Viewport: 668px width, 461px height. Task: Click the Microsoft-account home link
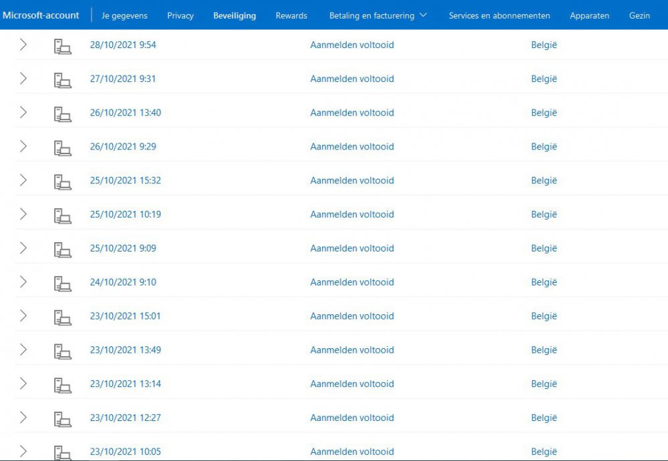pyautogui.click(x=41, y=15)
